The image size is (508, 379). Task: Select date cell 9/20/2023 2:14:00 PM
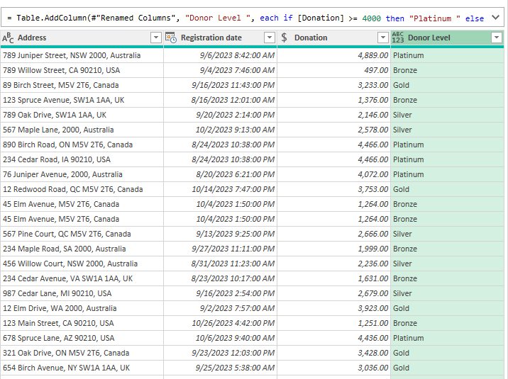point(221,115)
